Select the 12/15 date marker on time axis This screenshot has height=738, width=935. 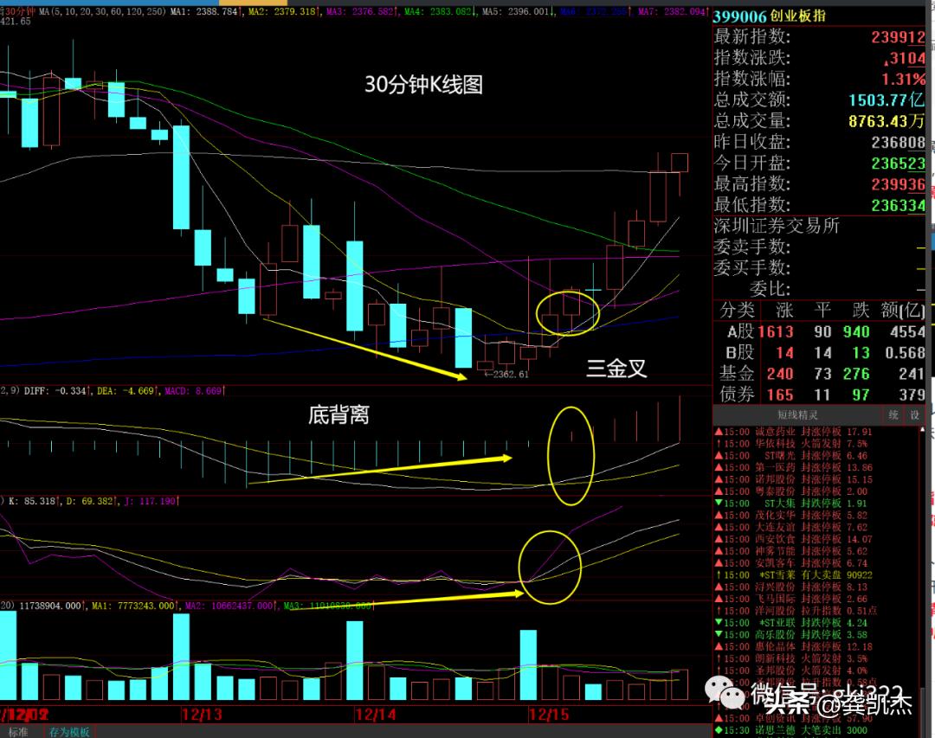(549, 714)
